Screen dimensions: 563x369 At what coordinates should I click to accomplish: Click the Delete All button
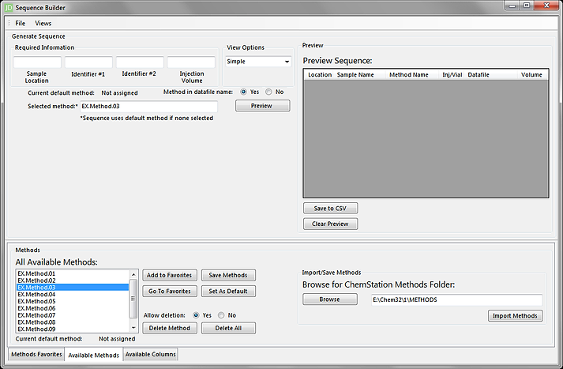pyautogui.click(x=228, y=328)
